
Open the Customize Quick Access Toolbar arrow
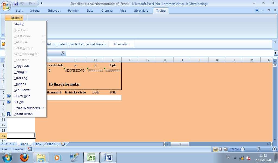[x=41, y=3]
